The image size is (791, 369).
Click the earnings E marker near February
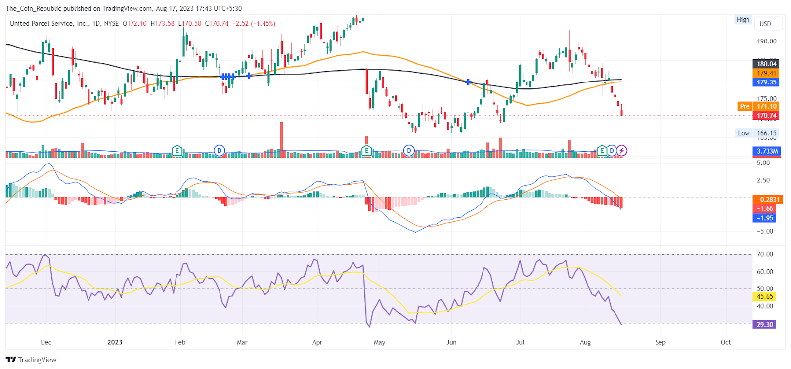(x=177, y=150)
